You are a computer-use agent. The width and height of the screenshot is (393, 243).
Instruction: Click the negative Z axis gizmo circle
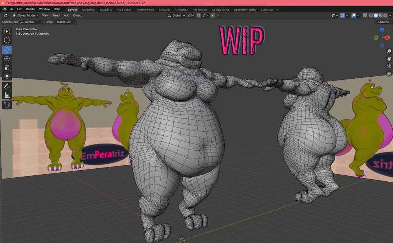pos(382,46)
